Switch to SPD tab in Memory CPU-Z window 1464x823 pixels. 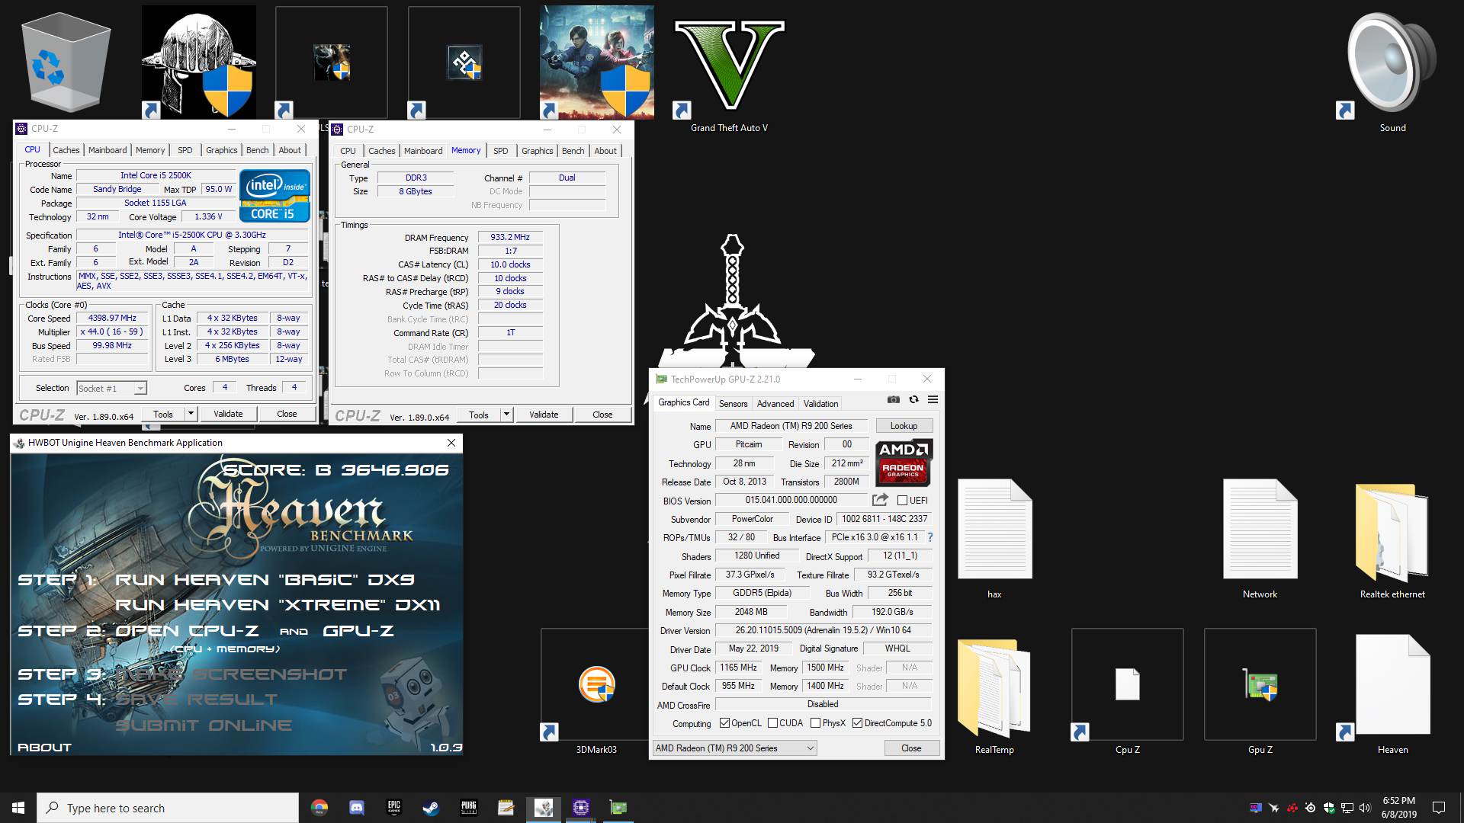pyautogui.click(x=500, y=151)
